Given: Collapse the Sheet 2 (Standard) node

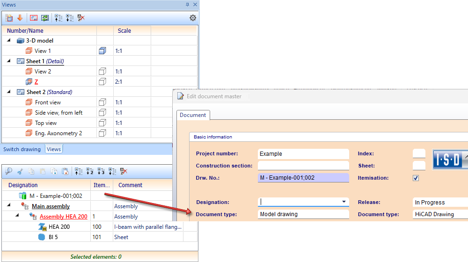Looking at the screenshot, I should coord(8,92).
